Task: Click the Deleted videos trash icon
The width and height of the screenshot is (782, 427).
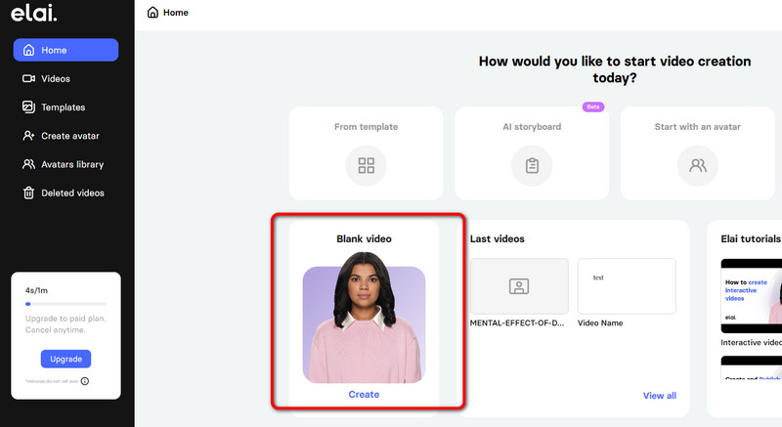Action: pos(29,192)
